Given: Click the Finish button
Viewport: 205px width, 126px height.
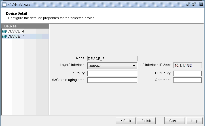Looking at the screenshot, I should 146,121.
